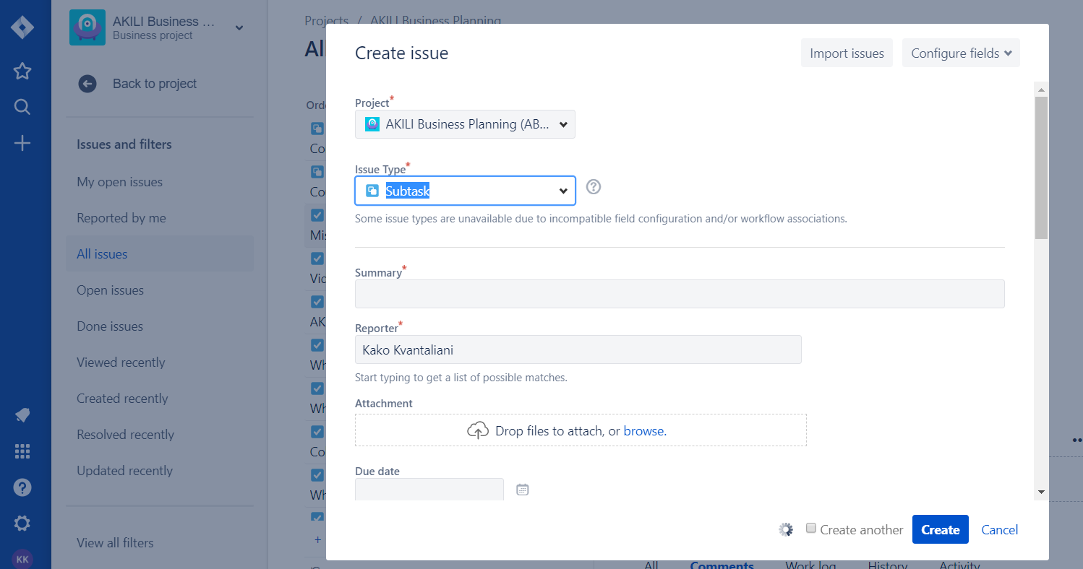Click the Jira logo at the top
This screenshot has width=1083, height=569.
click(x=24, y=27)
